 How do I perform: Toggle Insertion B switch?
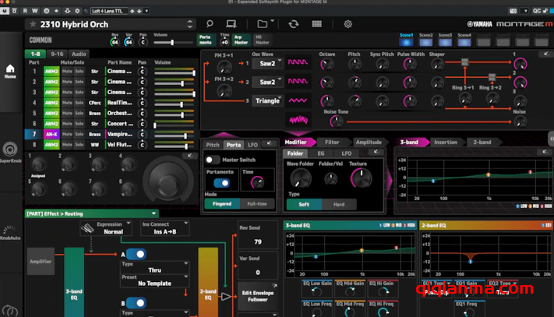pyautogui.click(x=136, y=303)
